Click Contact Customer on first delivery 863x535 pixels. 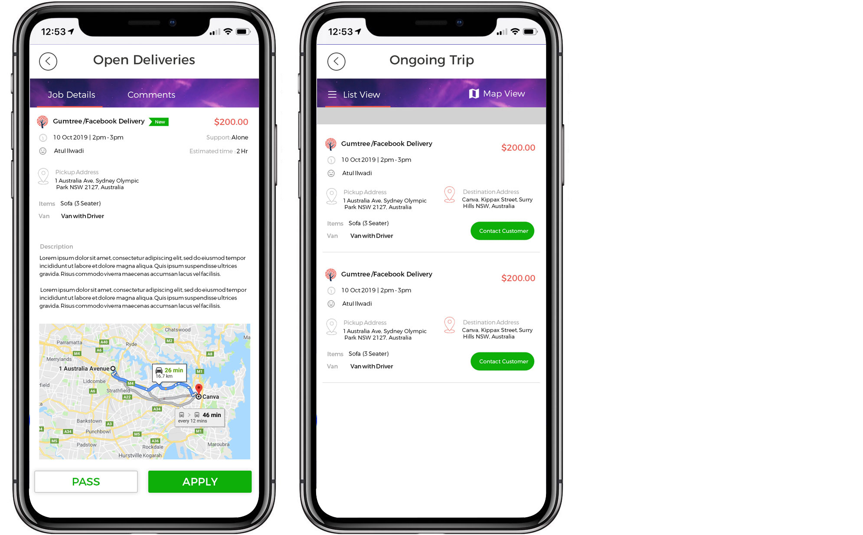tap(503, 231)
